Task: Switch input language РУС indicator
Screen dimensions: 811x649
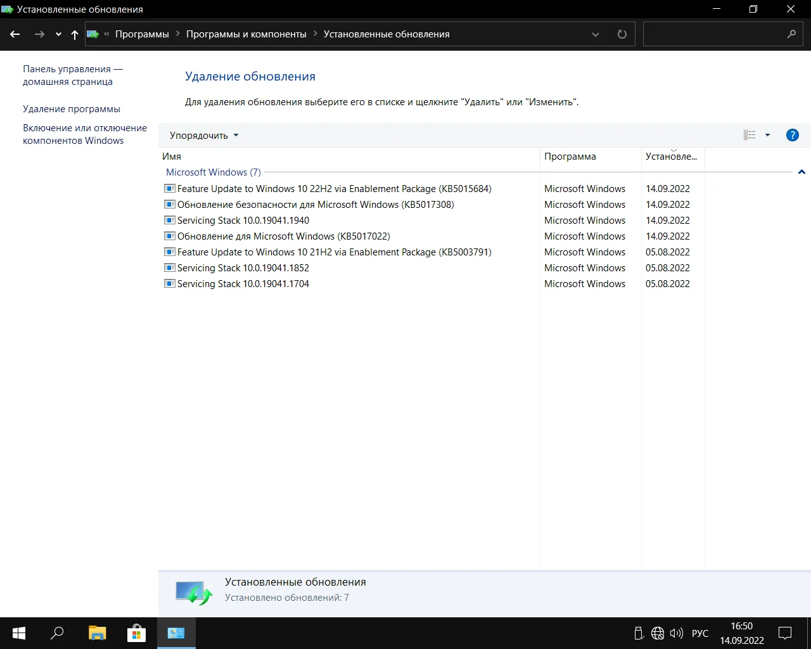Action: point(700,633)
